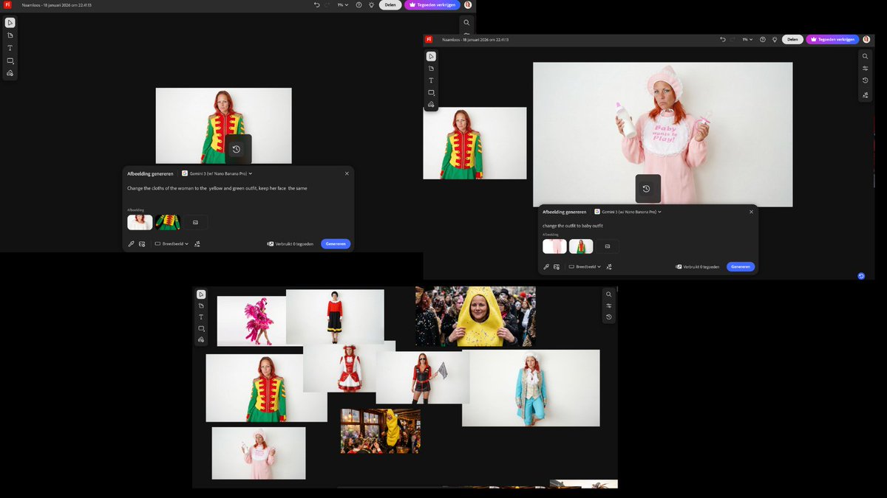This screenshot has width=887, height=498.
Task: Click the zoom search icon on the right panel
Action: tap(865, 55)
